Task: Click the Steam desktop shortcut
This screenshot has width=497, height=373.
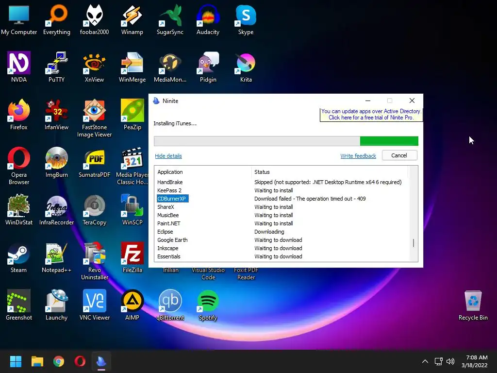Action: [x=19, y=257]
